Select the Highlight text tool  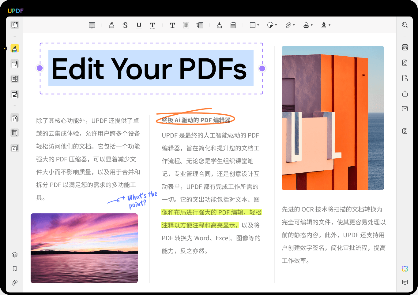[x=111, y=25]
